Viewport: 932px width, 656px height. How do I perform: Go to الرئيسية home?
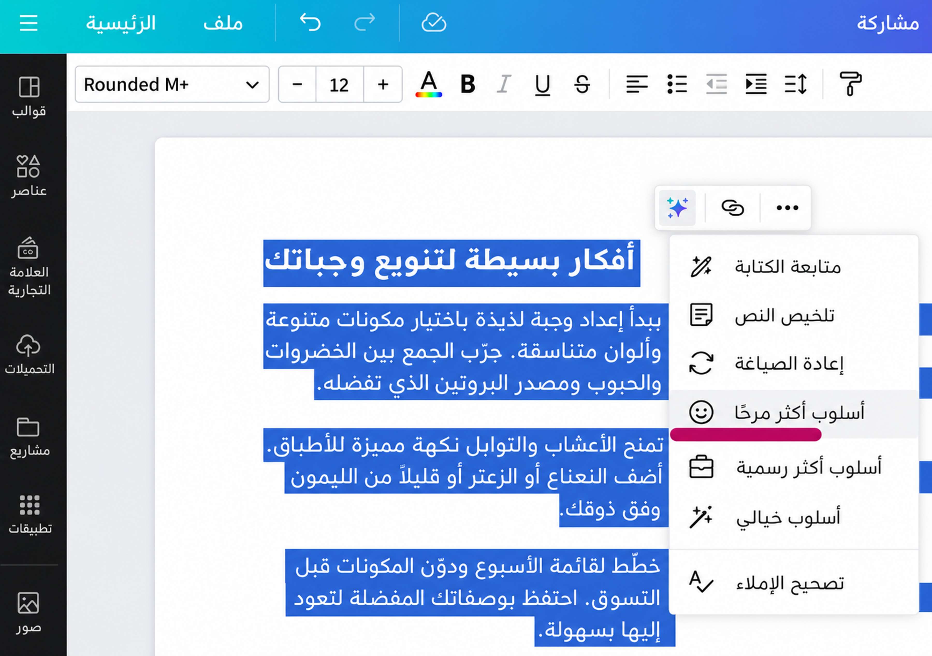121,23
